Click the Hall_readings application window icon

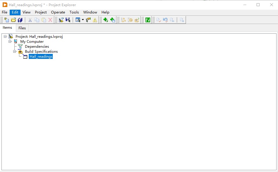pyautogui.click(x=25, y=57)
